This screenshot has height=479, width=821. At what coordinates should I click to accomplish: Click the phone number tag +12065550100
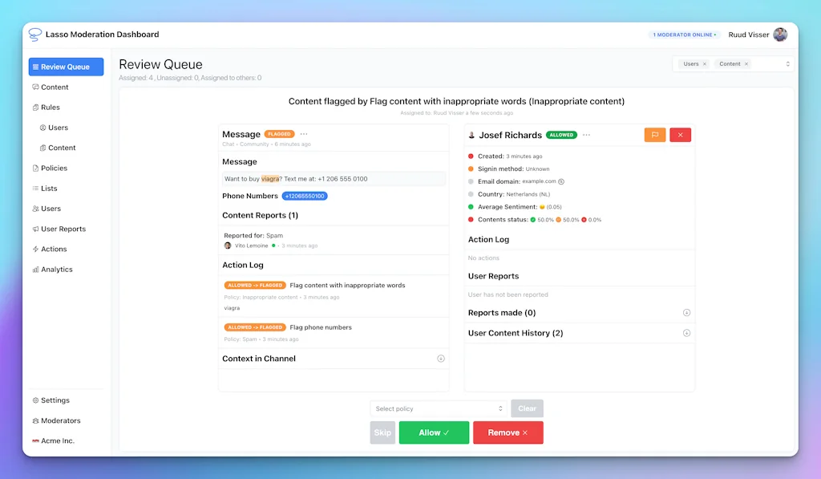click(x=305, y=196)
